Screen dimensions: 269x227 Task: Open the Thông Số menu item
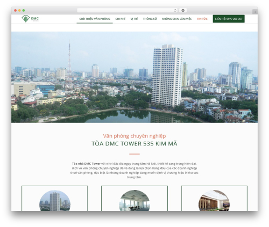click(150, 19)
